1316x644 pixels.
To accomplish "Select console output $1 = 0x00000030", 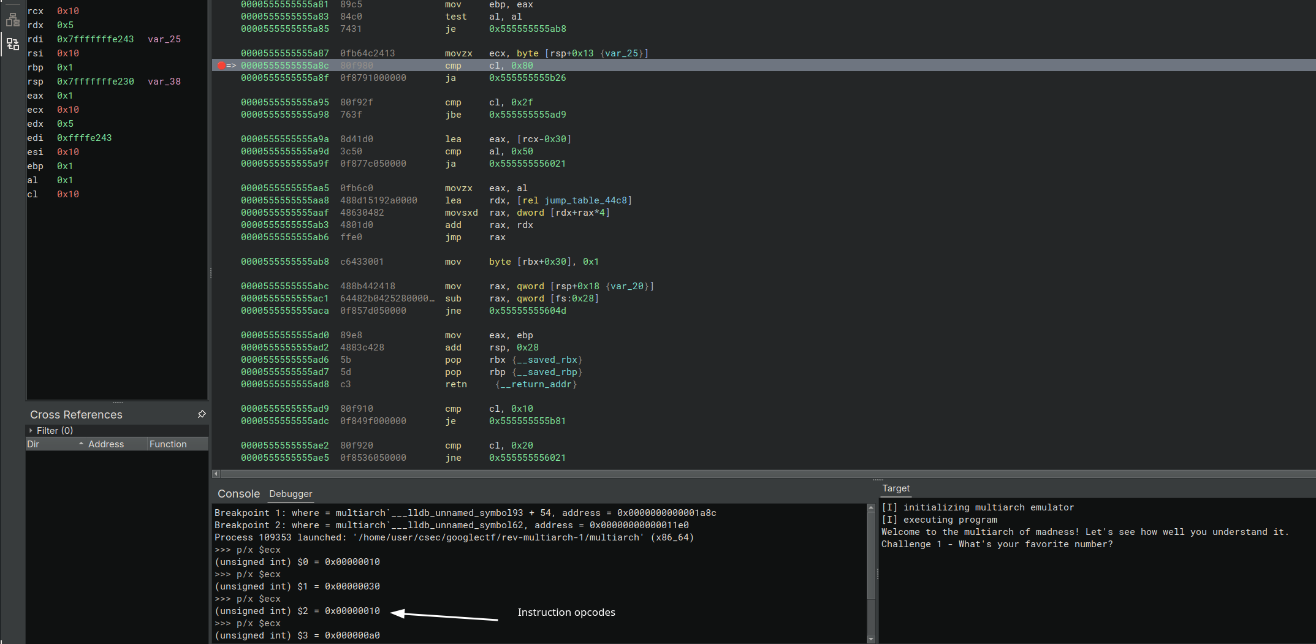I will click(x=297, y=586).
